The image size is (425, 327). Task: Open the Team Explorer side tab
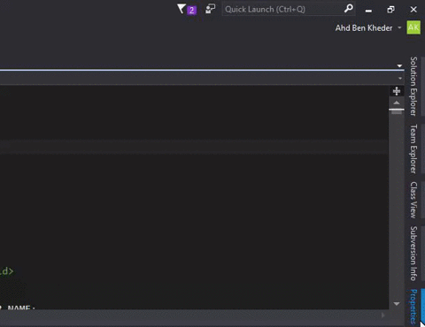413,148
